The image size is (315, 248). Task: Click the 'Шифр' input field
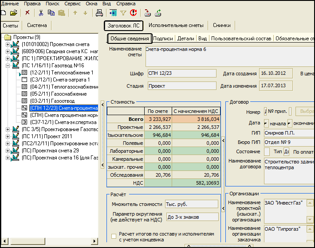pos(181,74)
